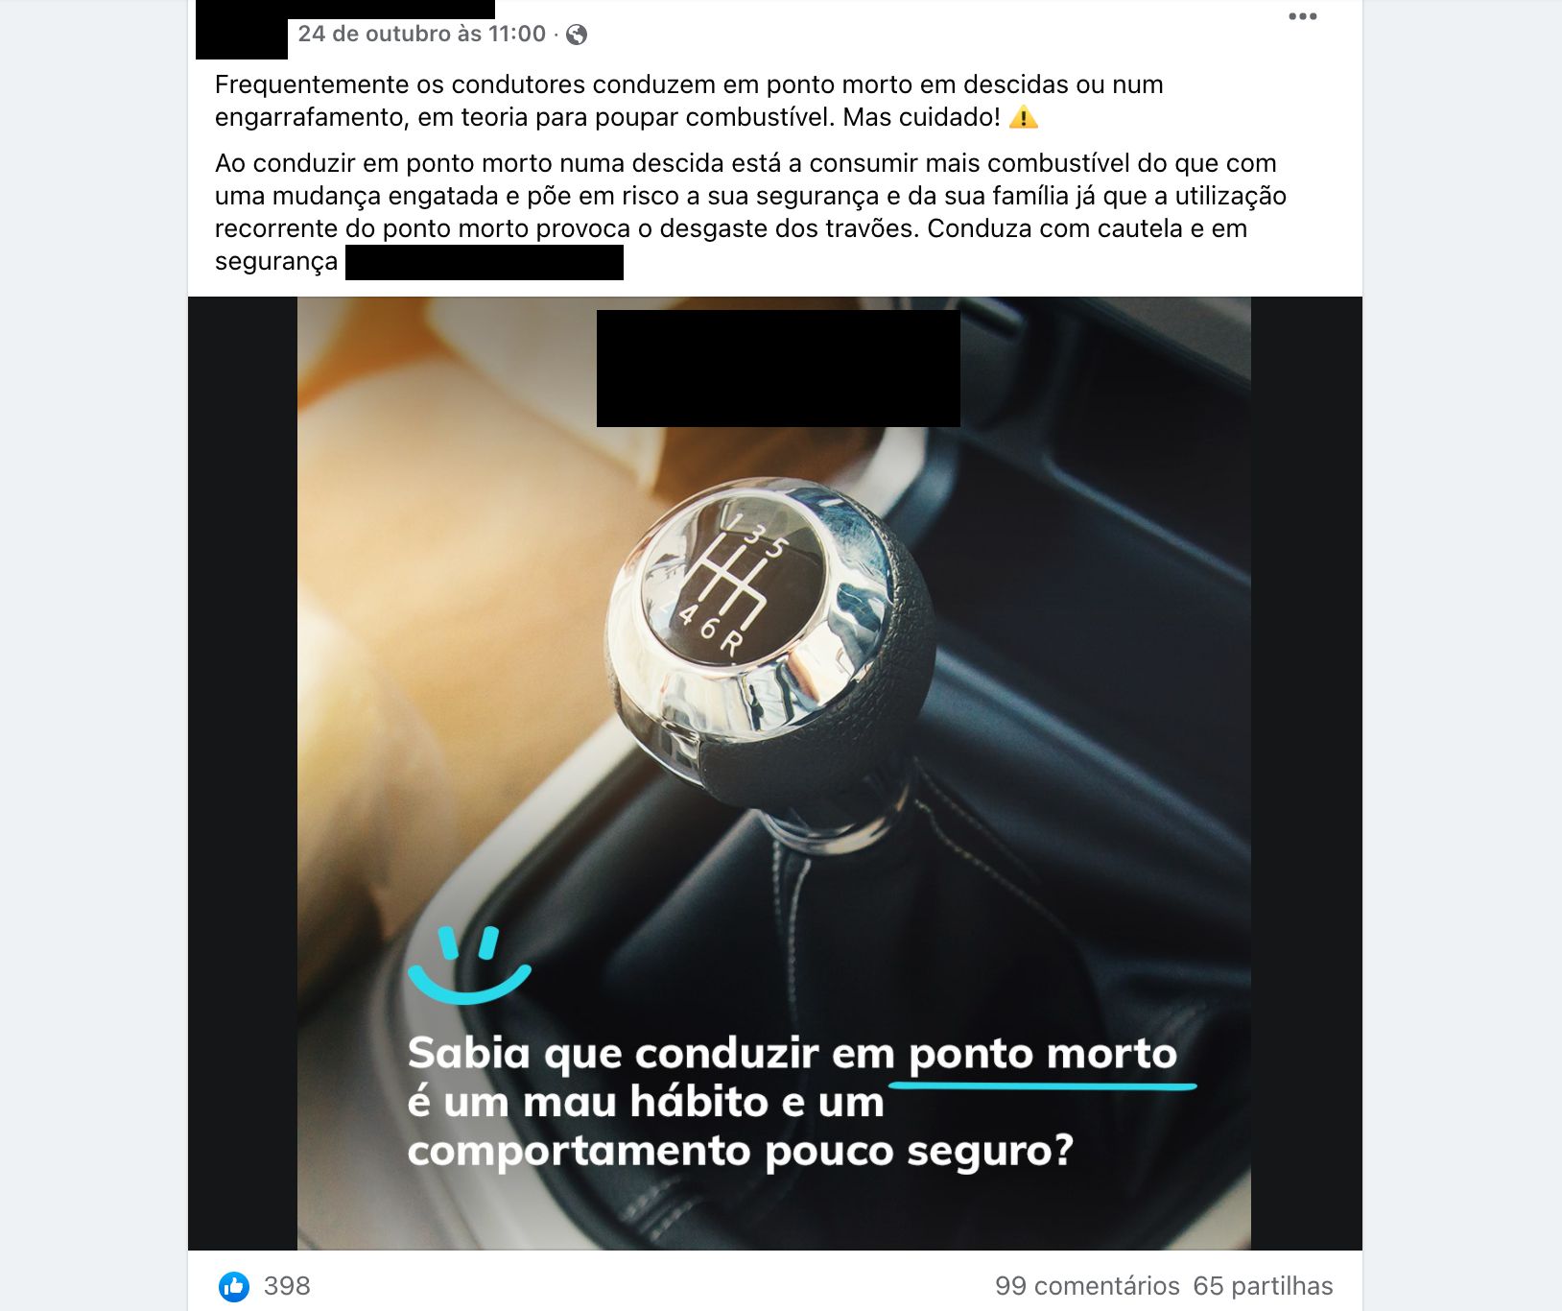Viewport: 1562px width, 1311px height.
Task: Click 'comportamento pouco seguro?' caption text
Action: (x=740, y=1151)
